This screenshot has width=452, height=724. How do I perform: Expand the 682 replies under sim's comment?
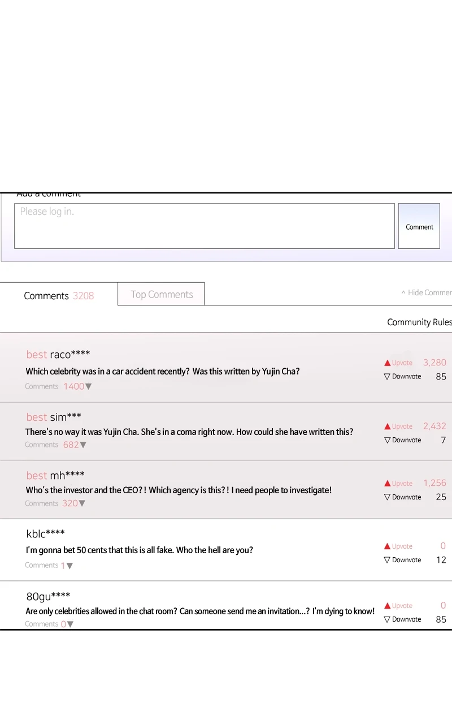(x=75, y=445)
